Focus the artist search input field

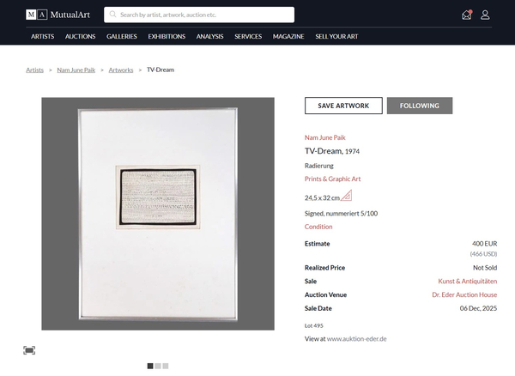click(x=199, y=15)
